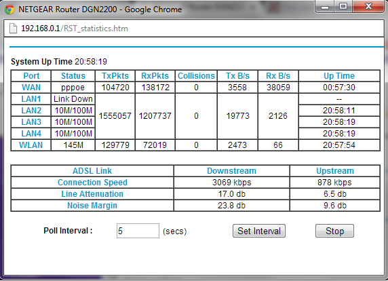Stop the statistics polling

pyautogui.click(x=334, y=231)
